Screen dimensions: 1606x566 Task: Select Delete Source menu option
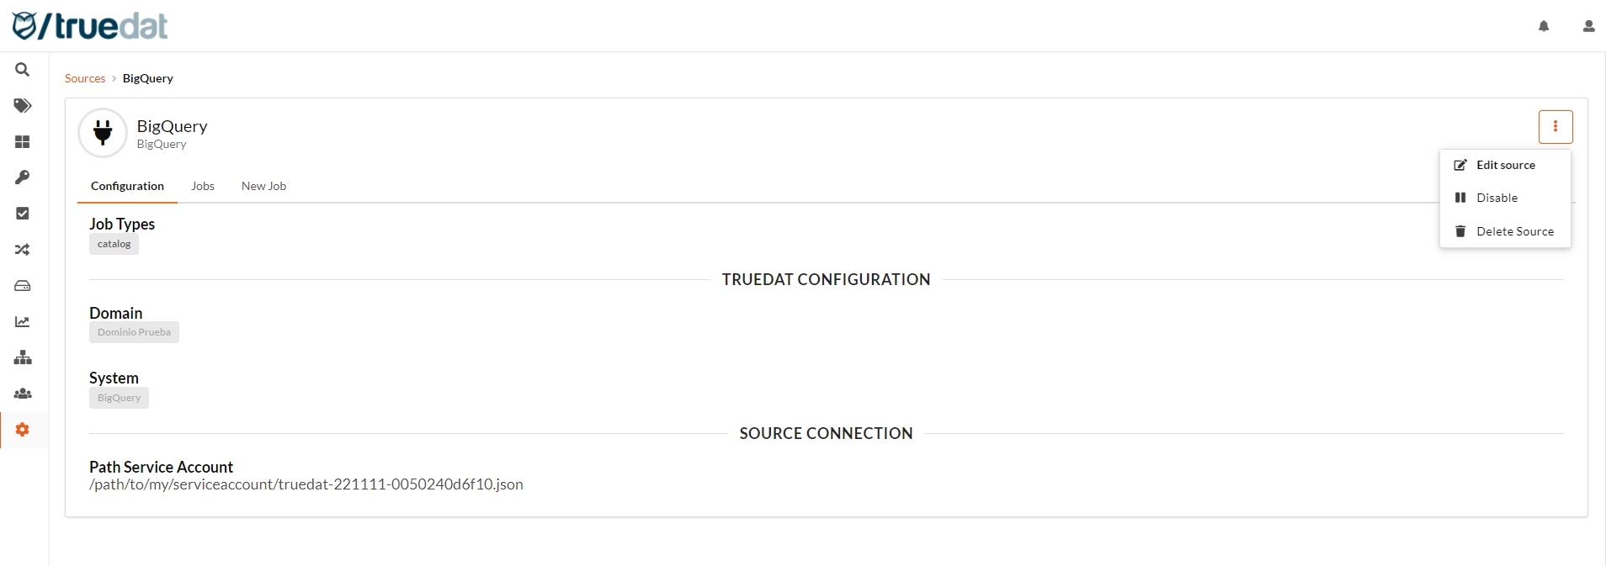pos(1514,232)
